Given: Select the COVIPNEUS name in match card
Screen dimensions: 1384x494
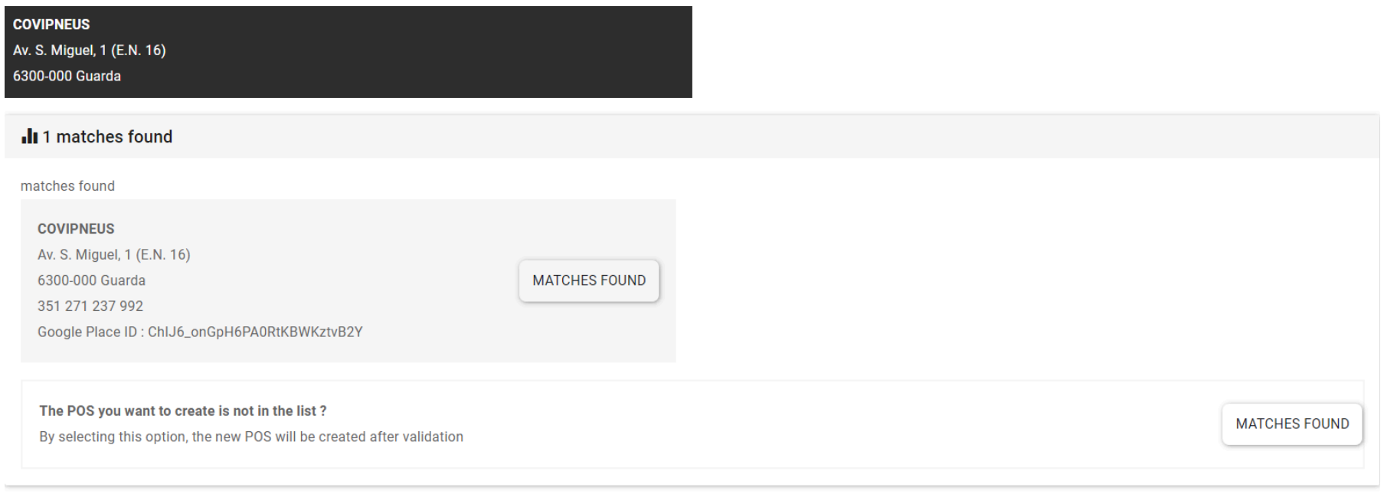Looking at the screenshot, I should point(76,229).
